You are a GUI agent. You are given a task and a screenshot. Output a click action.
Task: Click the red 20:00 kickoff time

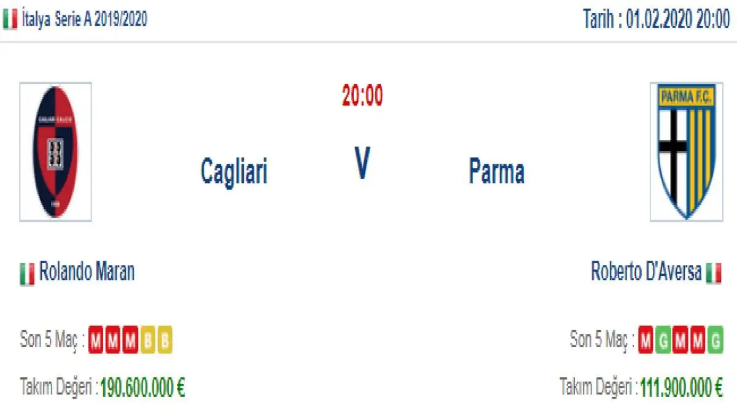[362, 96]
